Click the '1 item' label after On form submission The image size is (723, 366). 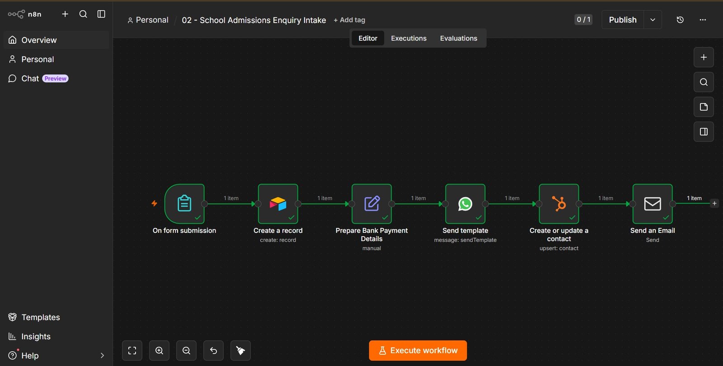click(231, 198)
